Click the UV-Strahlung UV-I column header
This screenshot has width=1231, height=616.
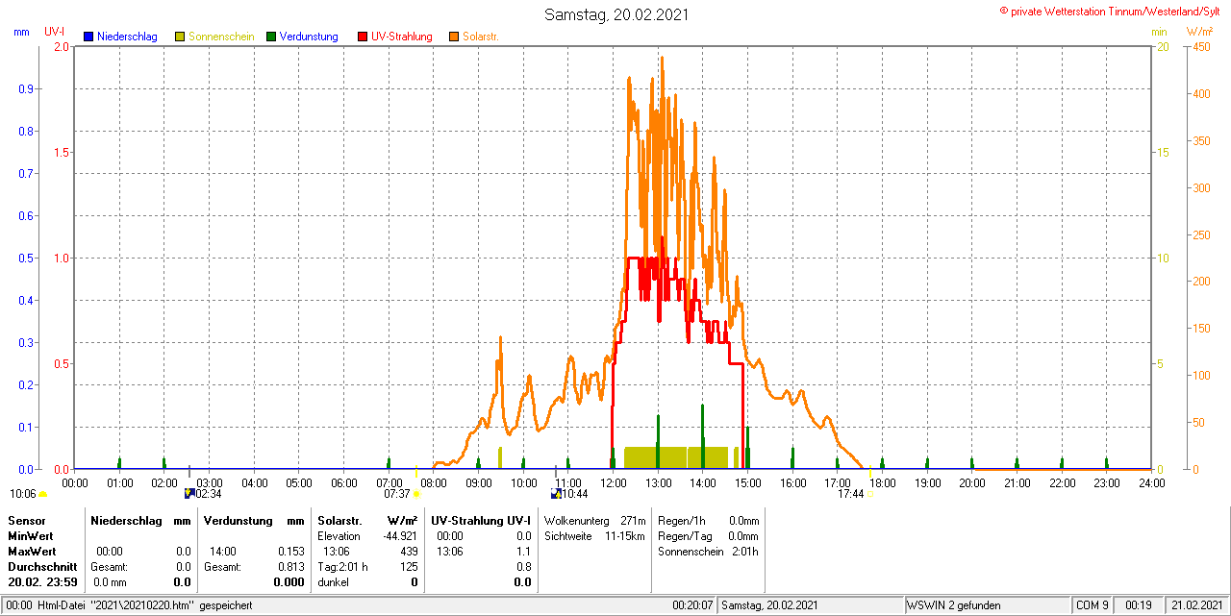pyautogui.click(x=481, y=520)
